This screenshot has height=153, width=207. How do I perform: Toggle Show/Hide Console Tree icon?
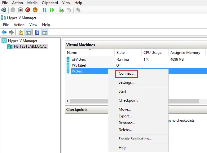point(28,32)
